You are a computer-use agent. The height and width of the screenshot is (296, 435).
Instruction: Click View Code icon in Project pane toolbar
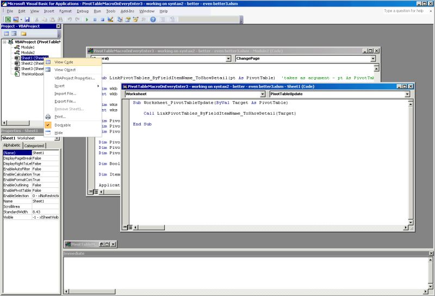pyautogui.click(x=7, y=34)
